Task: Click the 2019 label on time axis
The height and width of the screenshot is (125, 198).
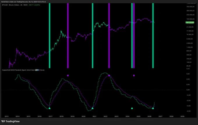Action: pos(73,116)
